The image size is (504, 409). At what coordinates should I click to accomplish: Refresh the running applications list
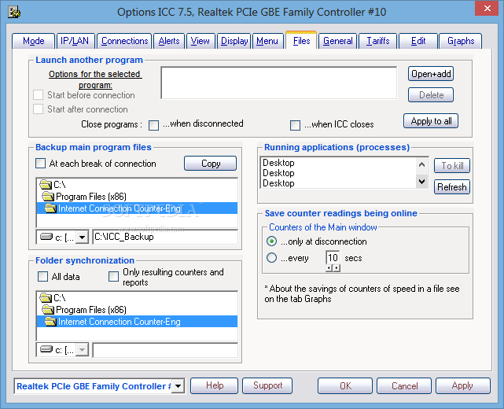[x=452, y=187]
